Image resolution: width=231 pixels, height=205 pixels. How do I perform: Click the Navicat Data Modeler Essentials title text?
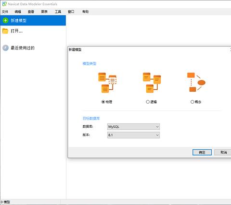coord(33,4)
